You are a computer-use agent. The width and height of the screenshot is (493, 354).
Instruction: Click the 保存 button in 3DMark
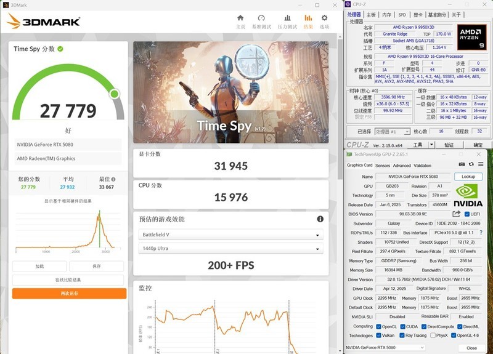pos(97,267)
